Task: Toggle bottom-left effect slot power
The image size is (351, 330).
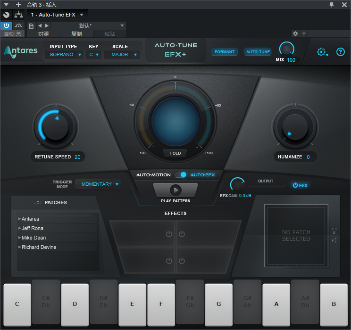Action: coord(169,261)
